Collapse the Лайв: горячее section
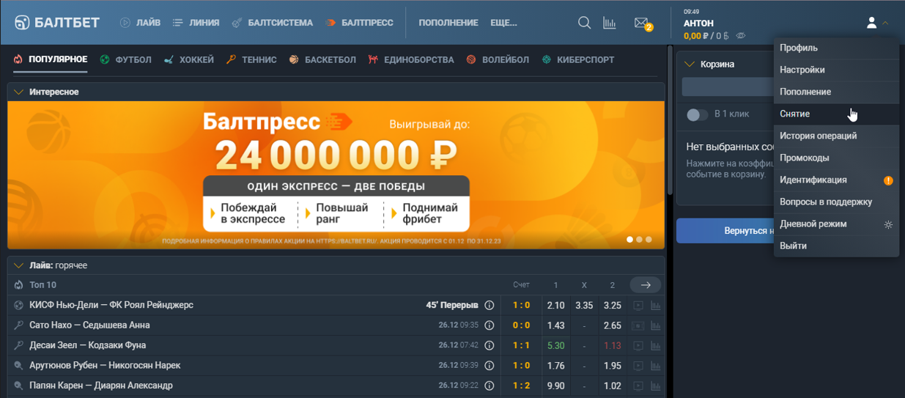This screenshot has width=905, height=398. (19, 265)
